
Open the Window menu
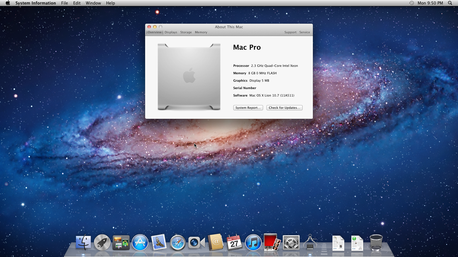(93, 3)
